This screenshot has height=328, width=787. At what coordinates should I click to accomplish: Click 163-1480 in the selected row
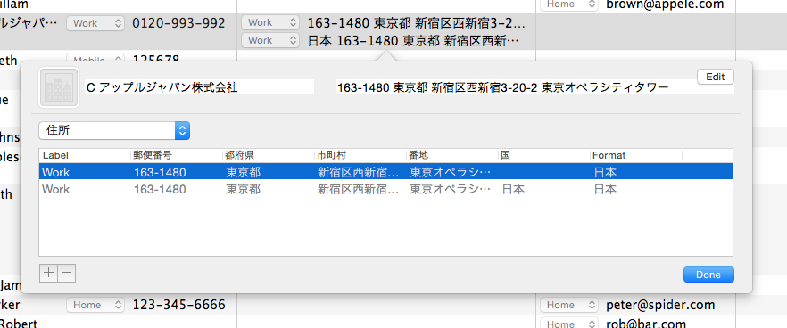pyautogui.click(x=160, y=173)
